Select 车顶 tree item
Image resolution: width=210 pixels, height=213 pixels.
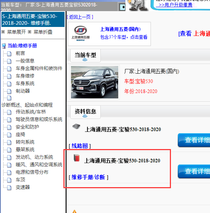point(20,180)
